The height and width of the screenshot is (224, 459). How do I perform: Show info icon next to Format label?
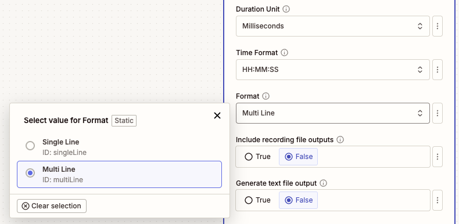pos(266,96)
